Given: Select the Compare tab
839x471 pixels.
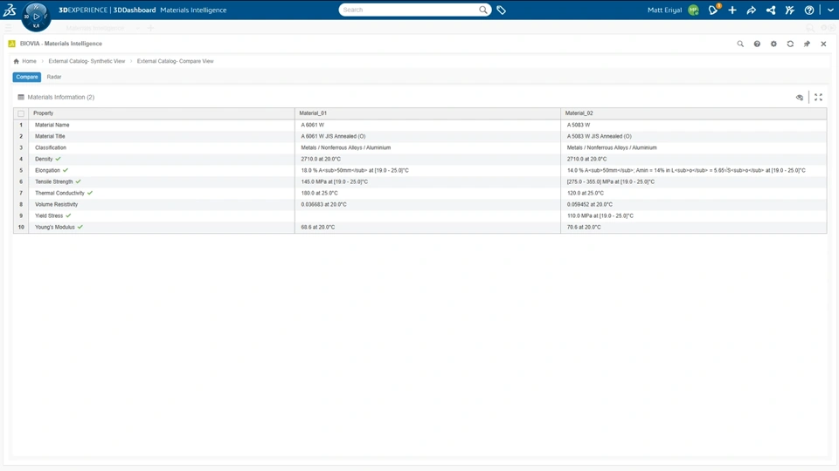Looking at the screenshot, I should 27,77.
